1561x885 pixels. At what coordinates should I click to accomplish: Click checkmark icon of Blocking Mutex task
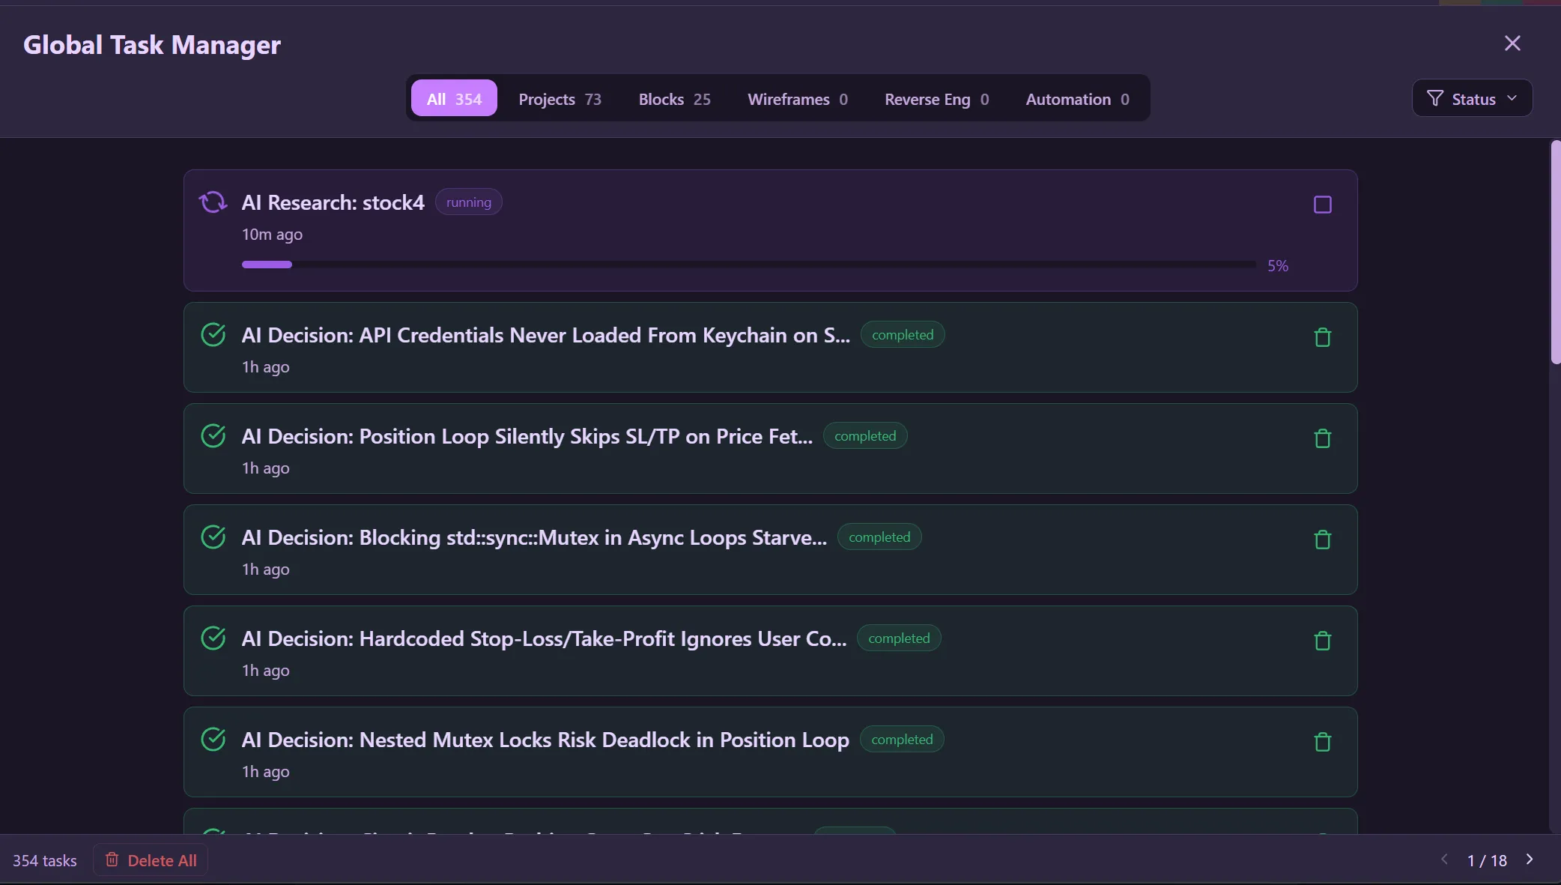213,537
